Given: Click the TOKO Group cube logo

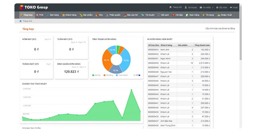Looking at the screenshot, I should click(x=22, y=7).
